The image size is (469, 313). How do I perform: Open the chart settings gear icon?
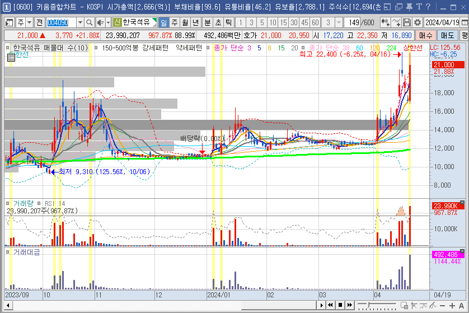tap(418, 22)
